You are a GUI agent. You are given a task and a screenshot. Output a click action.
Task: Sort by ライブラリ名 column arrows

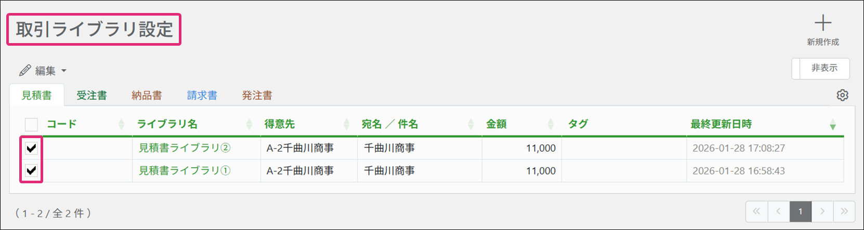249,124
